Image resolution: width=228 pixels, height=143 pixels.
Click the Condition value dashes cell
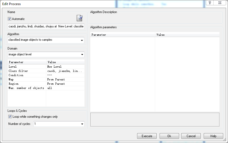pos(65,75)
